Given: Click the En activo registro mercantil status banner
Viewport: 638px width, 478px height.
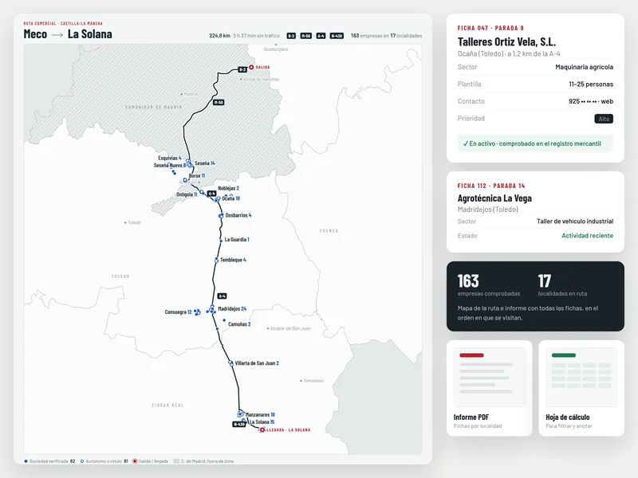Looking at the screenshot, I should [535, 143].
